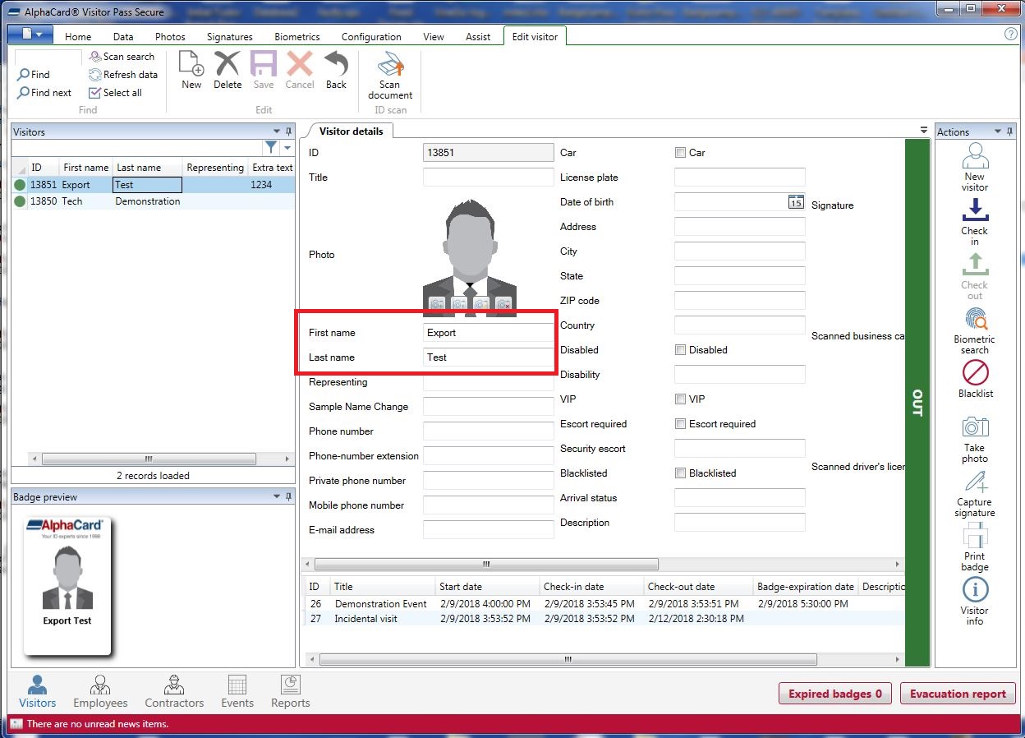
Task: Enable the Blacklisted checkbox
Action: tap(680, 473)
